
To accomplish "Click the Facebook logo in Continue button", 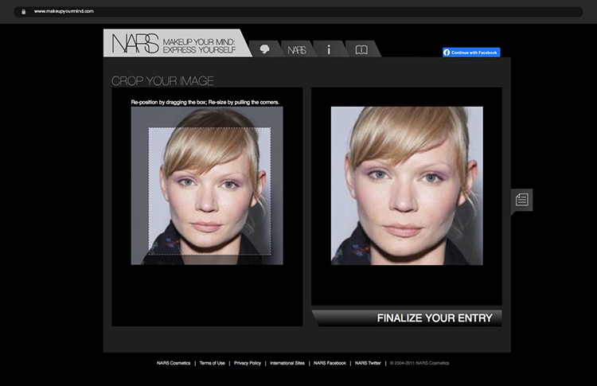I will pyautogui.click(x=447, y=53).
